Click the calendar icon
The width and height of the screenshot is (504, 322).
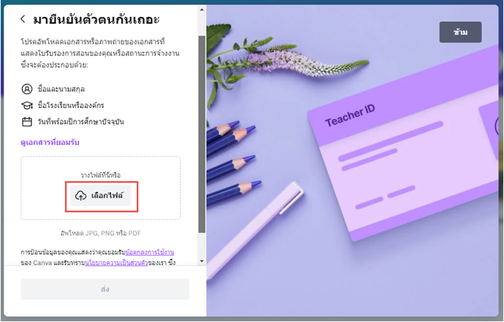(x=27, y=122)
